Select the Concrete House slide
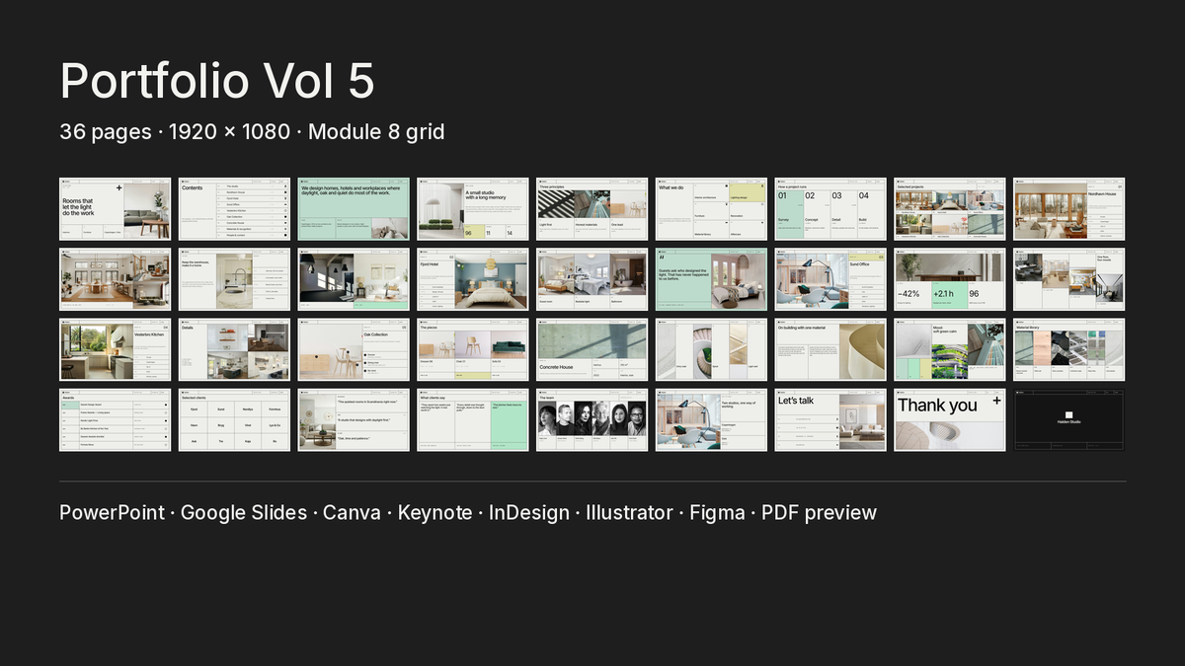 [x=592, y=349]
